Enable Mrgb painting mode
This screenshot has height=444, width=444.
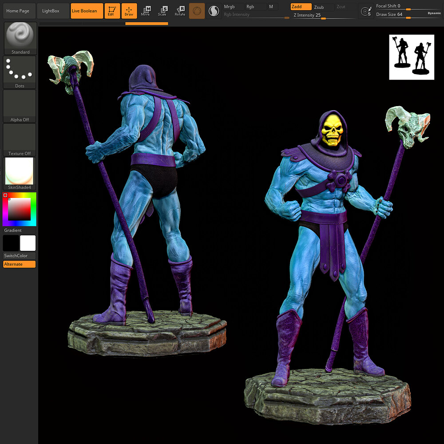point(233,7)
